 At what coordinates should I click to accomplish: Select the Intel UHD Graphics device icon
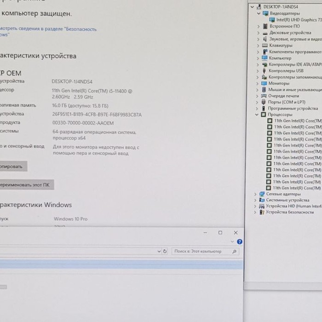pyautogui.click(x=272, y=20)
